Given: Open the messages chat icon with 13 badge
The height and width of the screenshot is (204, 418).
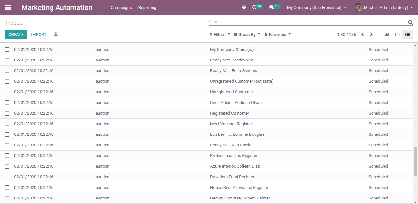Looking at the screenshot, I should (272, 7).
